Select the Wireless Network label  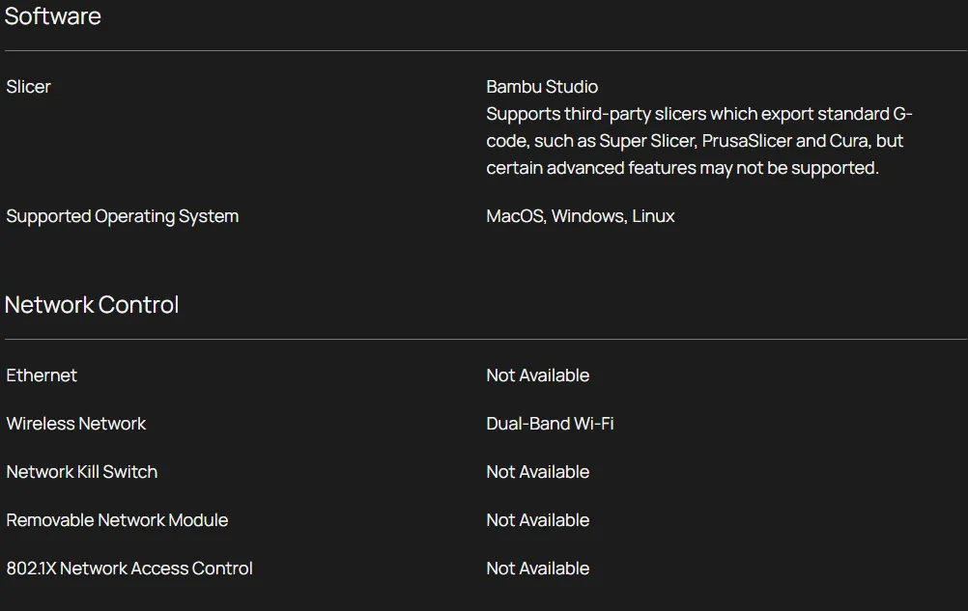pyautogui.click(x=76, y=424)
